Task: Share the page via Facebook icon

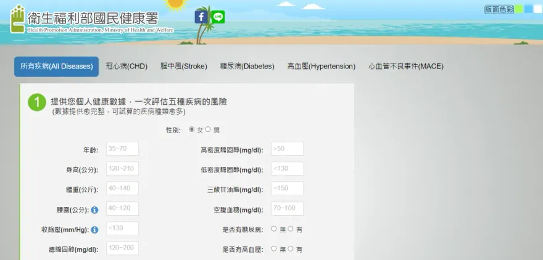Action: pos(201,17)
